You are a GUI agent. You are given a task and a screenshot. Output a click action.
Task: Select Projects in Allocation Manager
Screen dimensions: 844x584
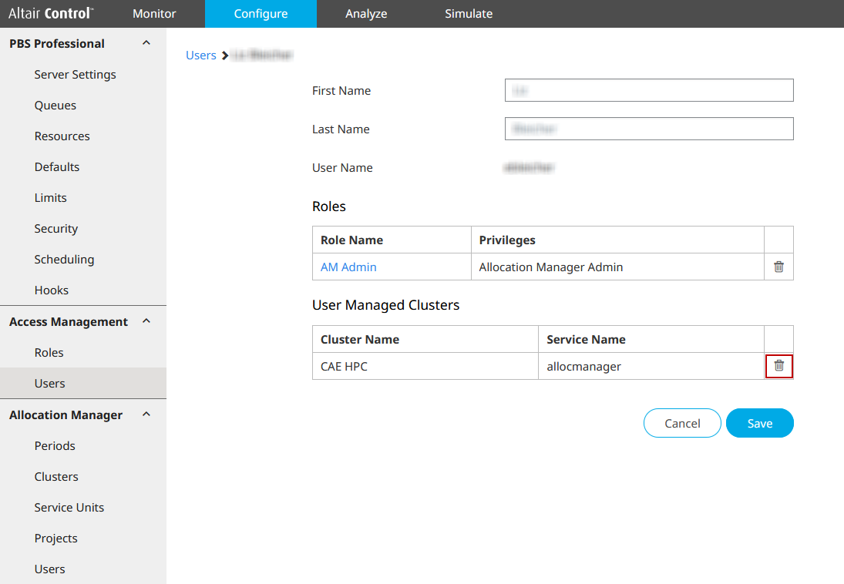tap(56, 539)
